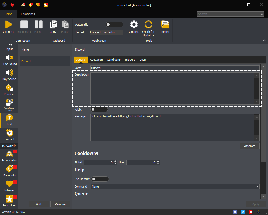Increase the User cooldown value
This screenshot has width=268, height=215.
(158, 161)
